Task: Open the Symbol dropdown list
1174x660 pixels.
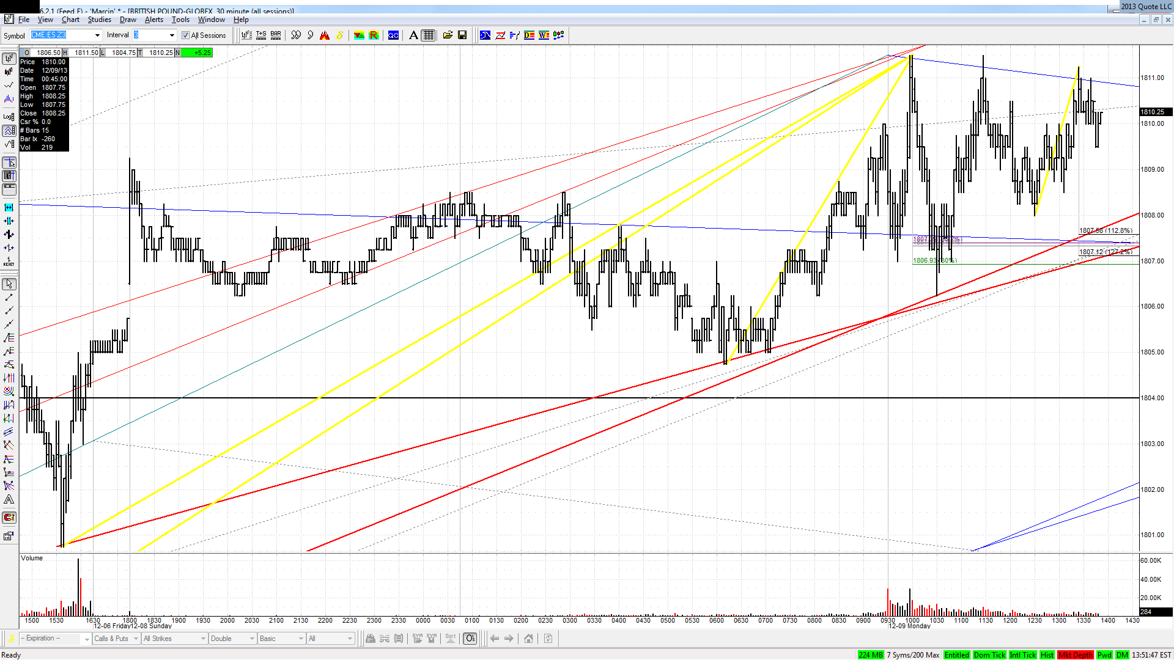Action: pyautogui.click(x=97, y=35)
